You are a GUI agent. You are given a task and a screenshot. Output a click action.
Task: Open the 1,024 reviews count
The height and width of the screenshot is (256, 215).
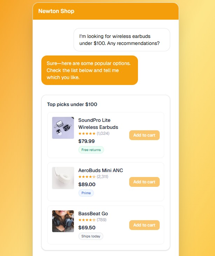point(103,133)
